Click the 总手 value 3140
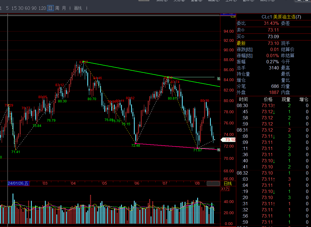 pos(274,68)
